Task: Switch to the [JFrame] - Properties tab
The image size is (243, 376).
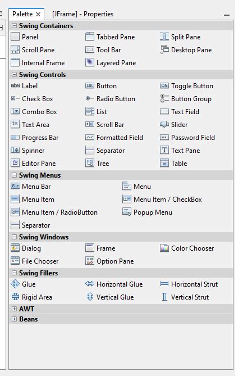Action: (x=82, y=14)
